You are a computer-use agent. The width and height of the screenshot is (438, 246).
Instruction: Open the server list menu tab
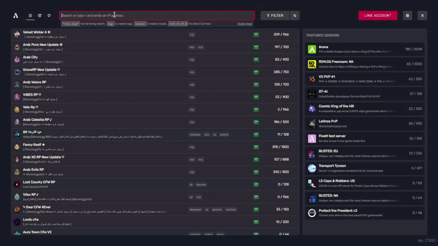point(30,15)
